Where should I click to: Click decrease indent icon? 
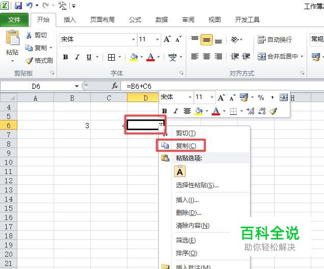point(235,56)
